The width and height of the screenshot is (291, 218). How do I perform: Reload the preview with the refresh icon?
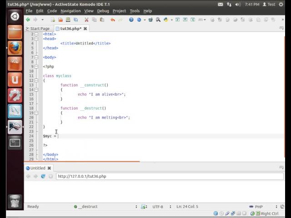(43, 176)
